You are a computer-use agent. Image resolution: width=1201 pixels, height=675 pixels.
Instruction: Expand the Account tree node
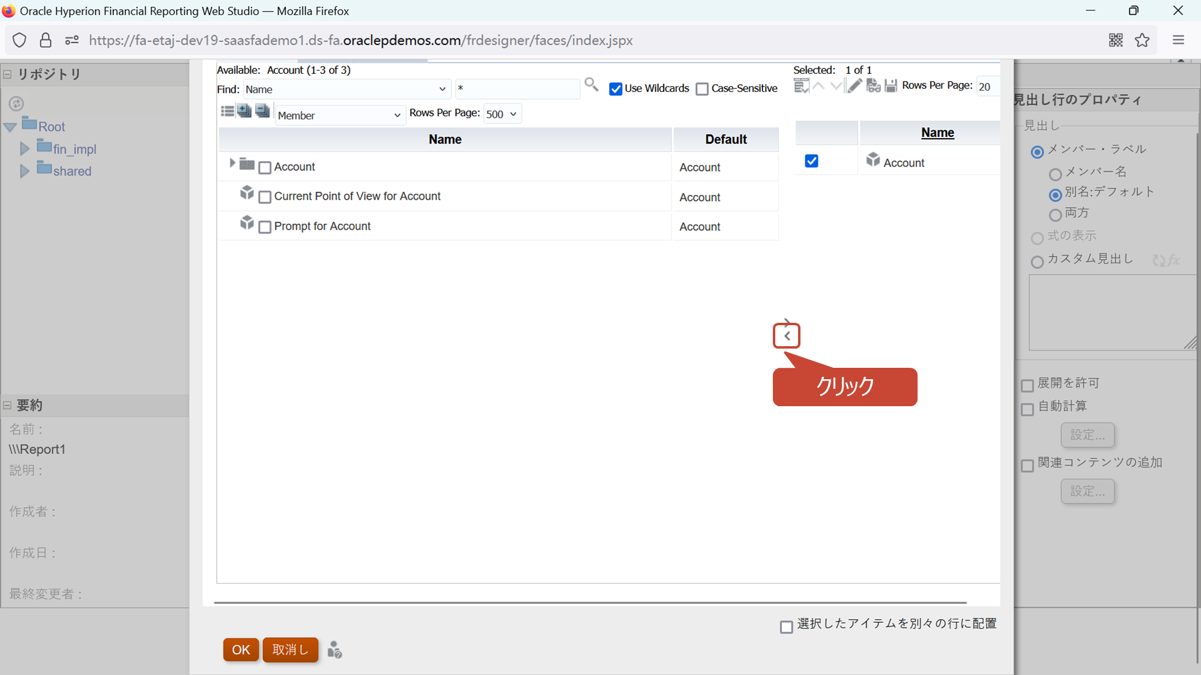(x=232, y=163)
